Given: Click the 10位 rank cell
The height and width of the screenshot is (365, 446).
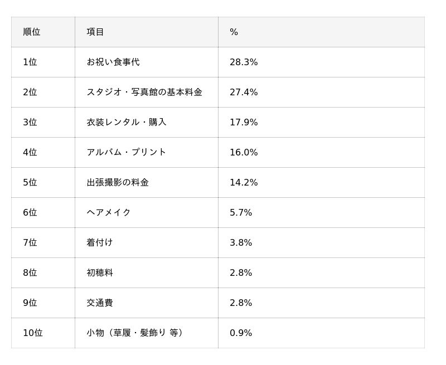Looking at the screenshot, I should [x=33, y=333].
